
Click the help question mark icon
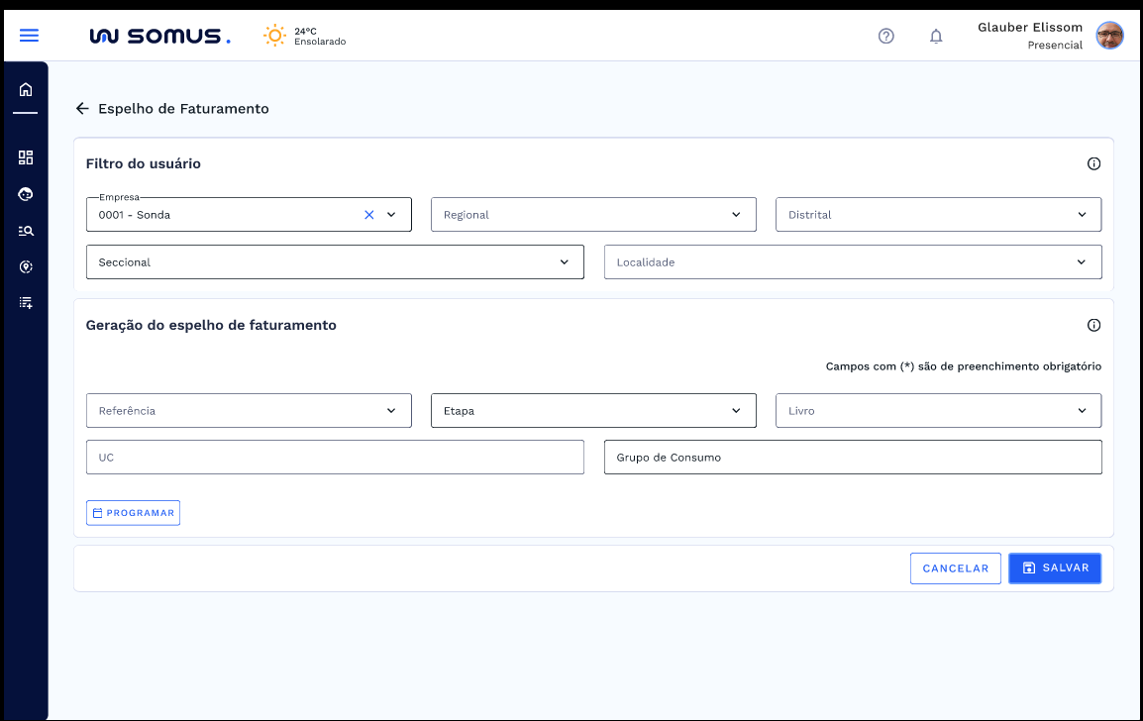click(x=885, y=37)
